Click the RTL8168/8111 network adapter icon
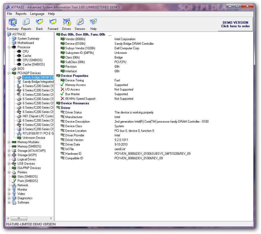 click(19, 133)
